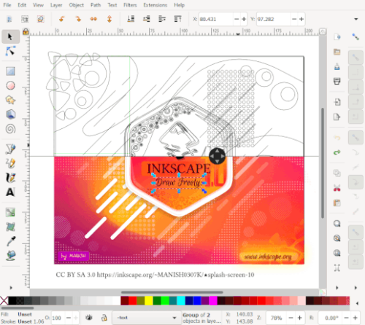Select the Pencil freehand tool
Screen dimensions: 365x325
coord(10,163)
